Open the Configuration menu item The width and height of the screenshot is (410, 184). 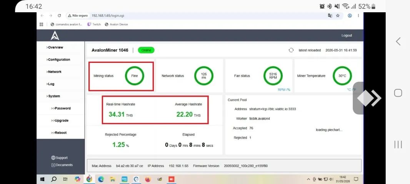[58, 60]
